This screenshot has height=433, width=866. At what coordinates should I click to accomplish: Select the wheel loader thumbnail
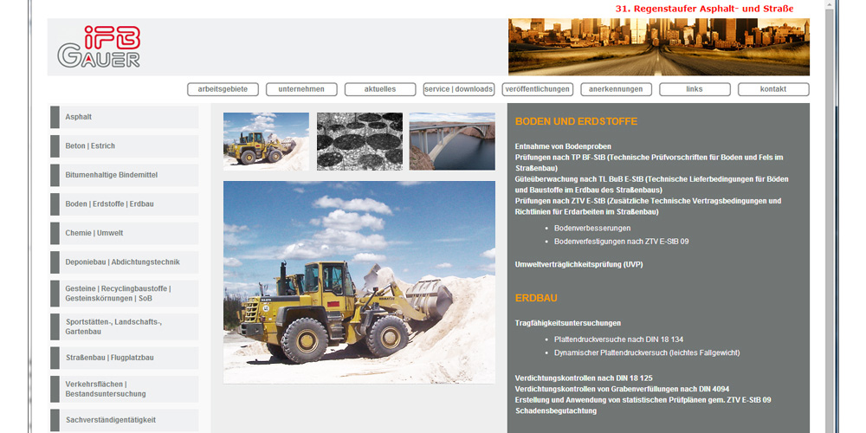[x=266, y=140]
